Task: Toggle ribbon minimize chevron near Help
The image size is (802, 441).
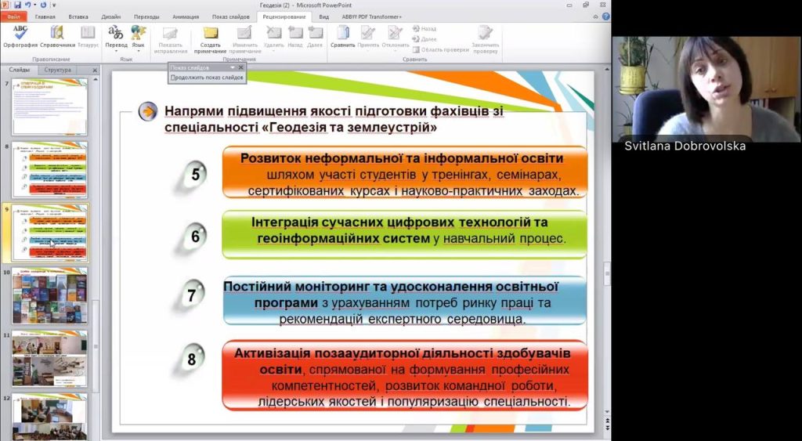Action: coord(597,16)
